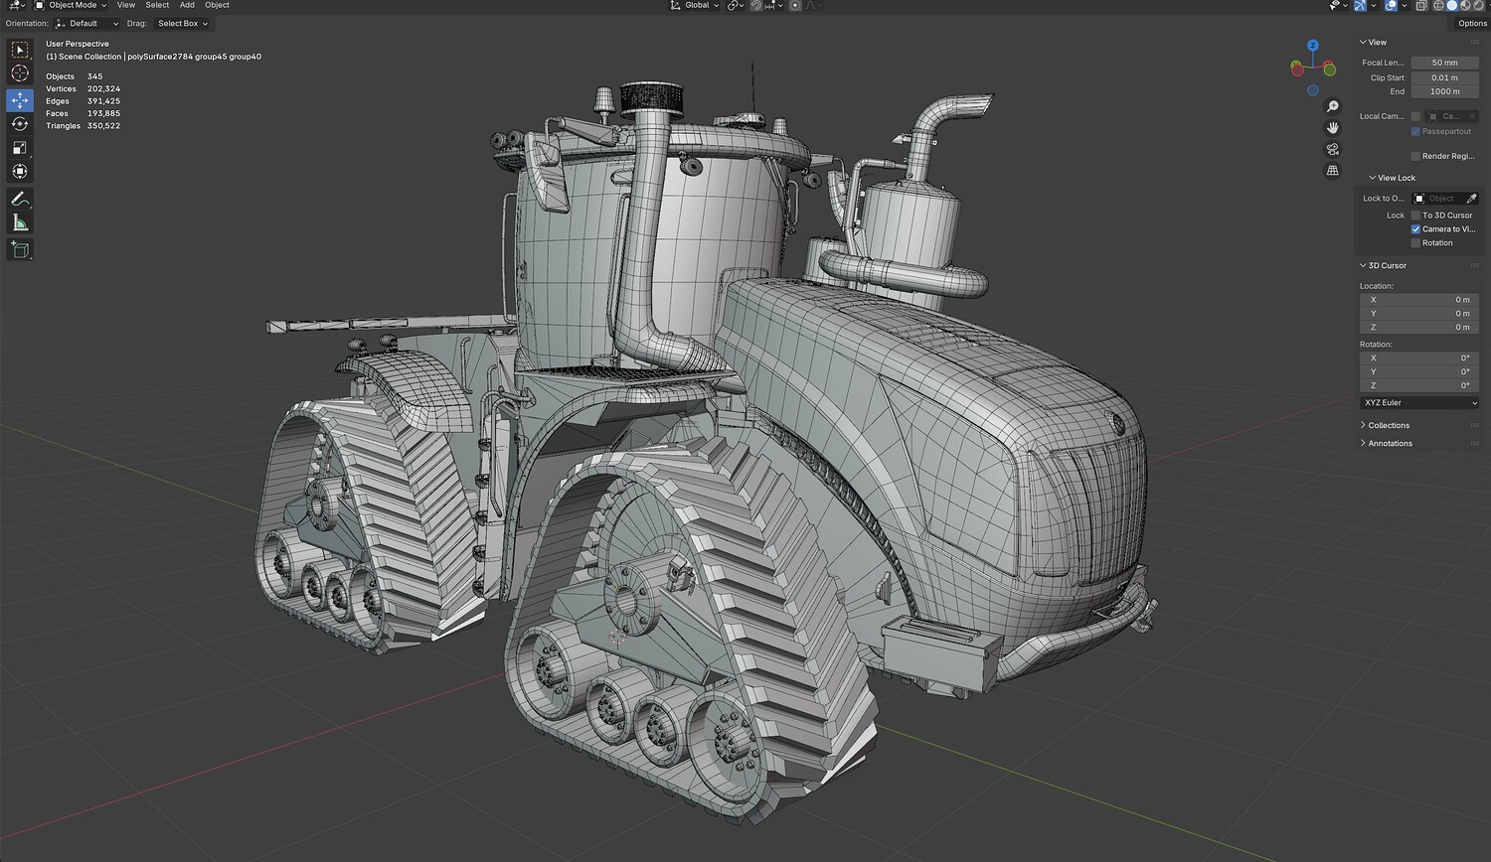Click the Lock to Object field
The image size is (1491, 862).
click(1437, 199)
